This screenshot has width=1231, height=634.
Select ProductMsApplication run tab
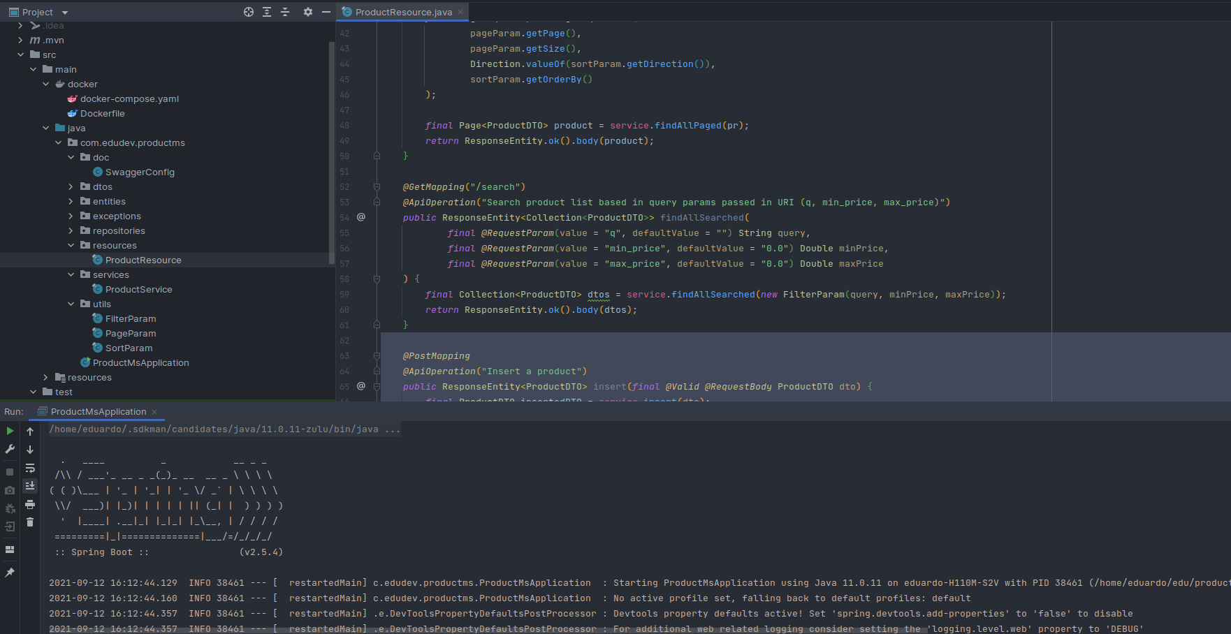(x=98, y=411)
